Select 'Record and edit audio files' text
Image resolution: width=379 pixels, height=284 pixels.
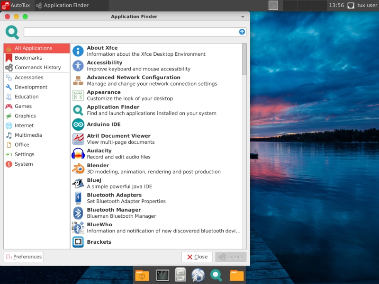119,157
